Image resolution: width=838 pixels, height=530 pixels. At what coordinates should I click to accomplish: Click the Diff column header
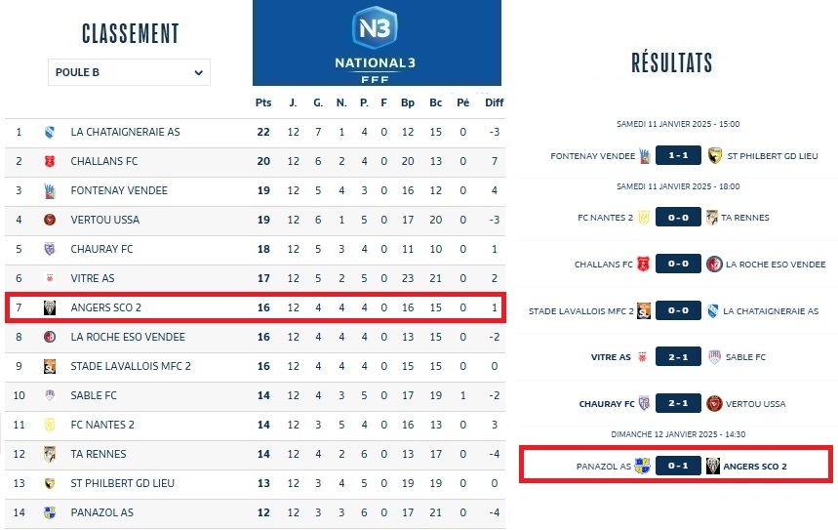(x=495, y=102)
